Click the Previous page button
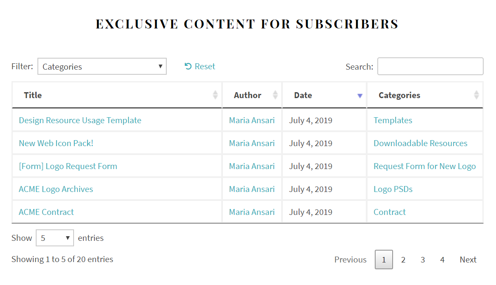 (x=350, y=260)
